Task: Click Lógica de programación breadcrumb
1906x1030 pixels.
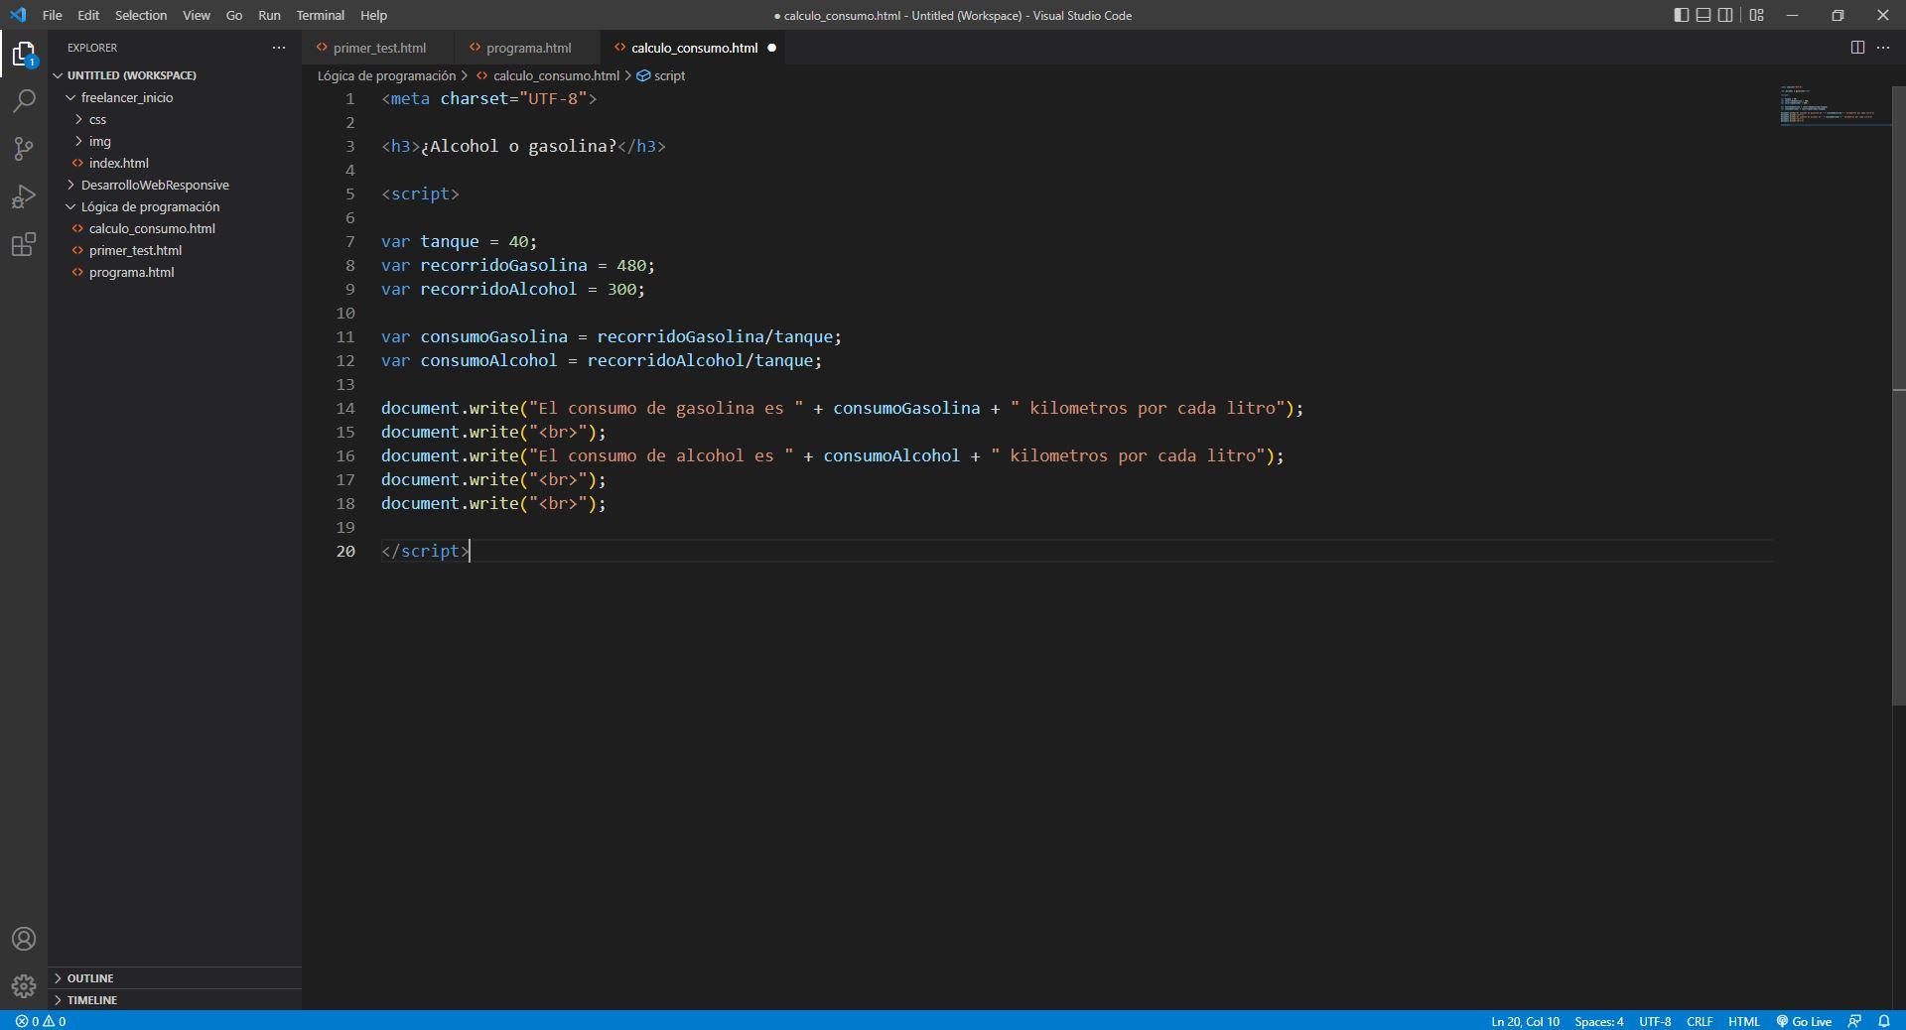Action: [x=386, y=75]
